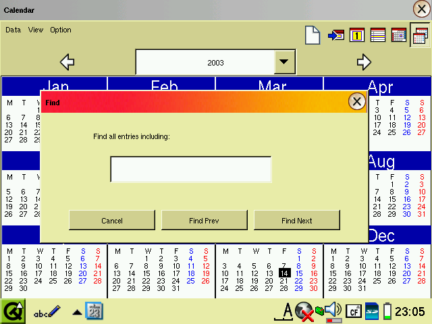
Task: Switch to Day view icon
Action: pyautogui.click(x=357, y=35)
